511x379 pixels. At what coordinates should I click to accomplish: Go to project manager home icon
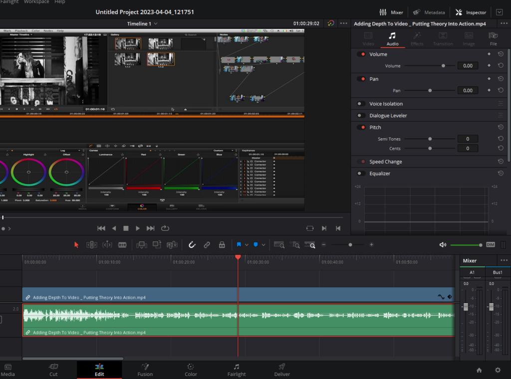pos(479,370)
